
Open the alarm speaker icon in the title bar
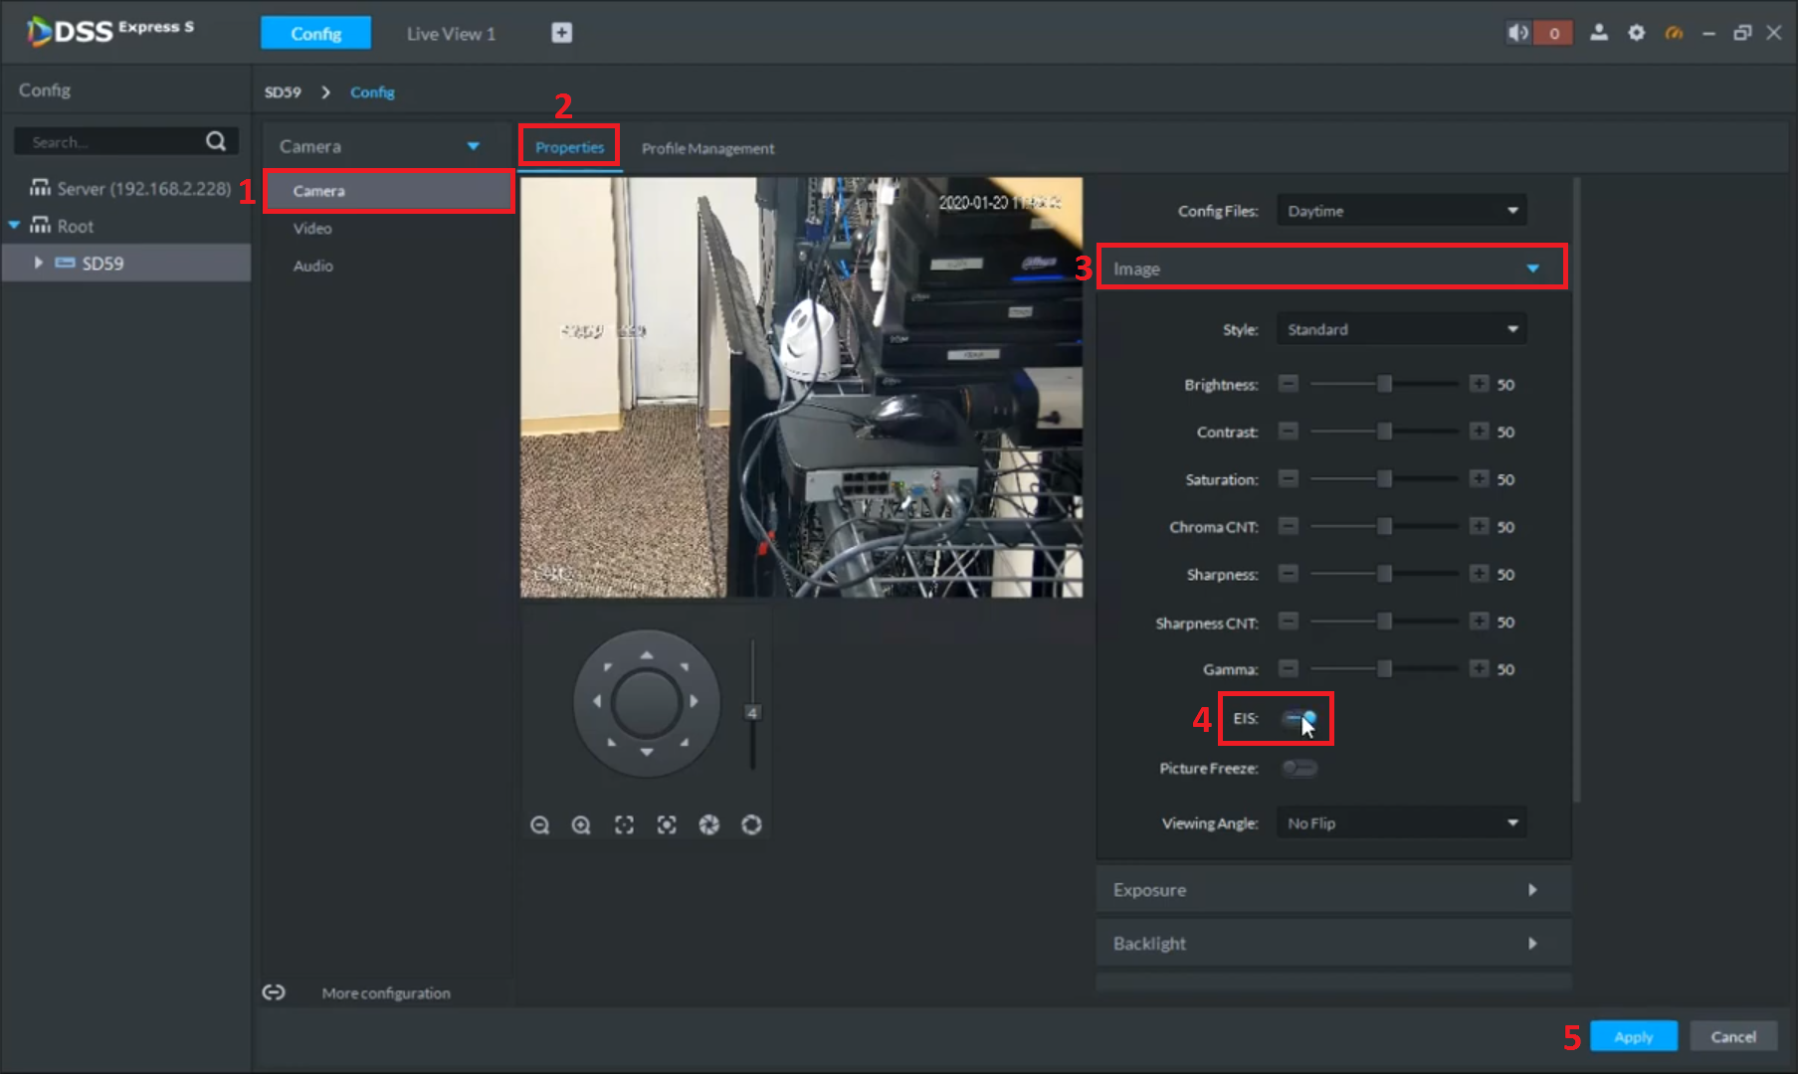tap(1517, 33)
